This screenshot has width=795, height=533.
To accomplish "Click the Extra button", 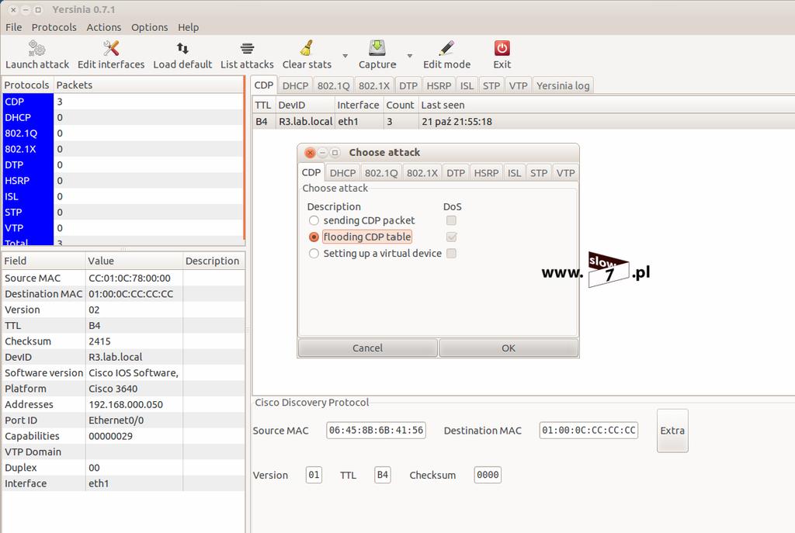I will [672, 430].
